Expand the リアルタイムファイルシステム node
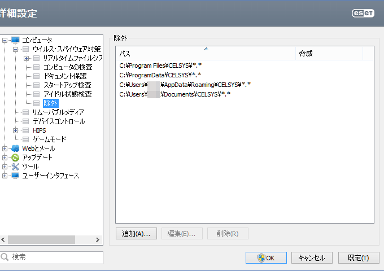 [x=26, y=58]
